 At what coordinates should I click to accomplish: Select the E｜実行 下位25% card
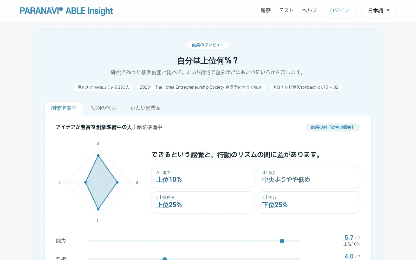(x=309, y=203)
